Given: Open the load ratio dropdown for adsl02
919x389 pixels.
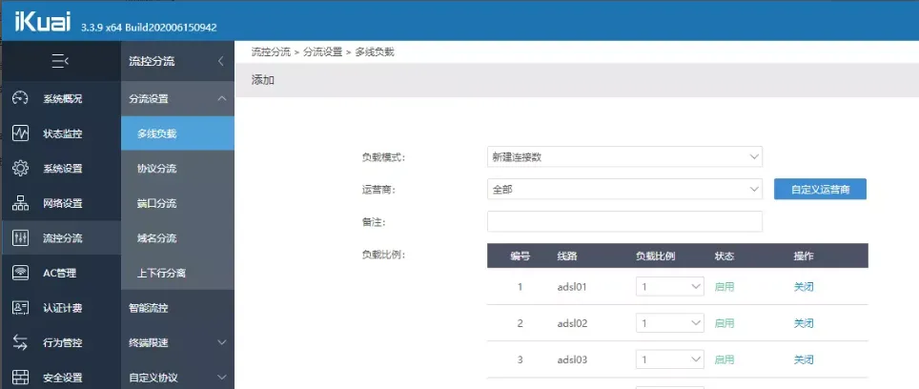Looking at the screenshot, I should point(670,323).
